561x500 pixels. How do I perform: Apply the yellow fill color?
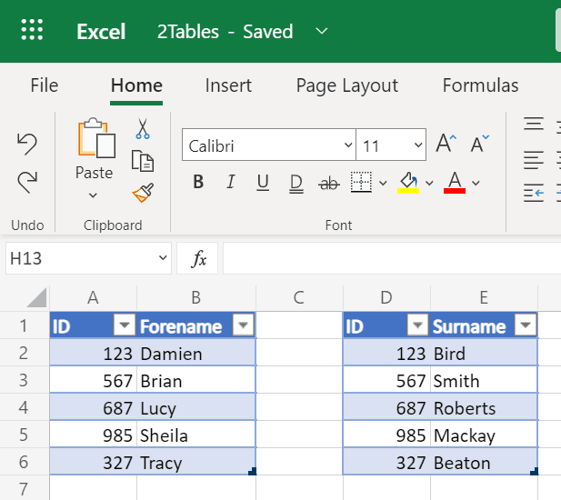(407, 184)
